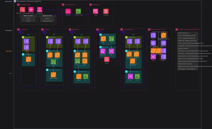212x129 pixels.
Task: Click the 'Application' row label
Action: pos(9,51)
